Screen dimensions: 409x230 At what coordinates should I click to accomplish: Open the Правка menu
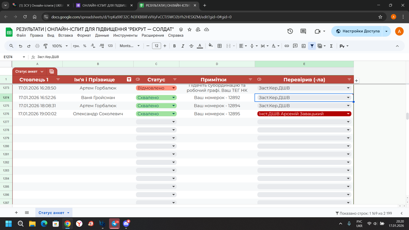[36, 35]
